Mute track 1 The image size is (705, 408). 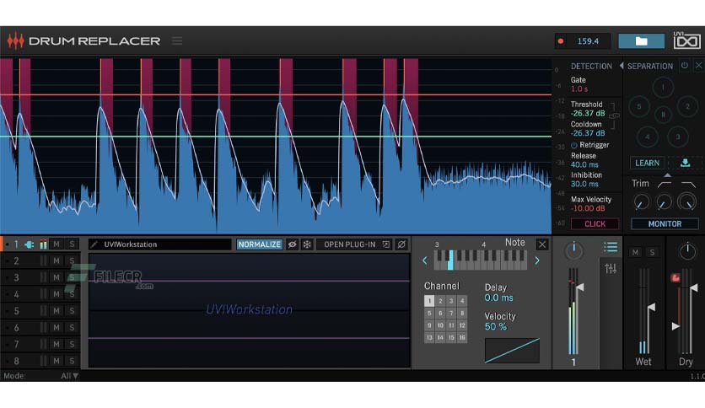click(57, 244)
